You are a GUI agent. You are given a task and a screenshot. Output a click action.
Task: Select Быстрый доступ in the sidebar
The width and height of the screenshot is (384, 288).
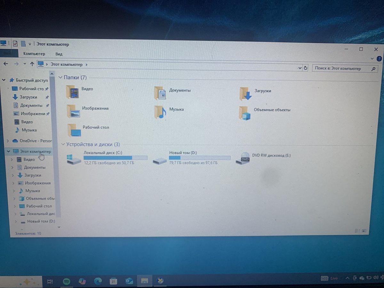point(32,80)
